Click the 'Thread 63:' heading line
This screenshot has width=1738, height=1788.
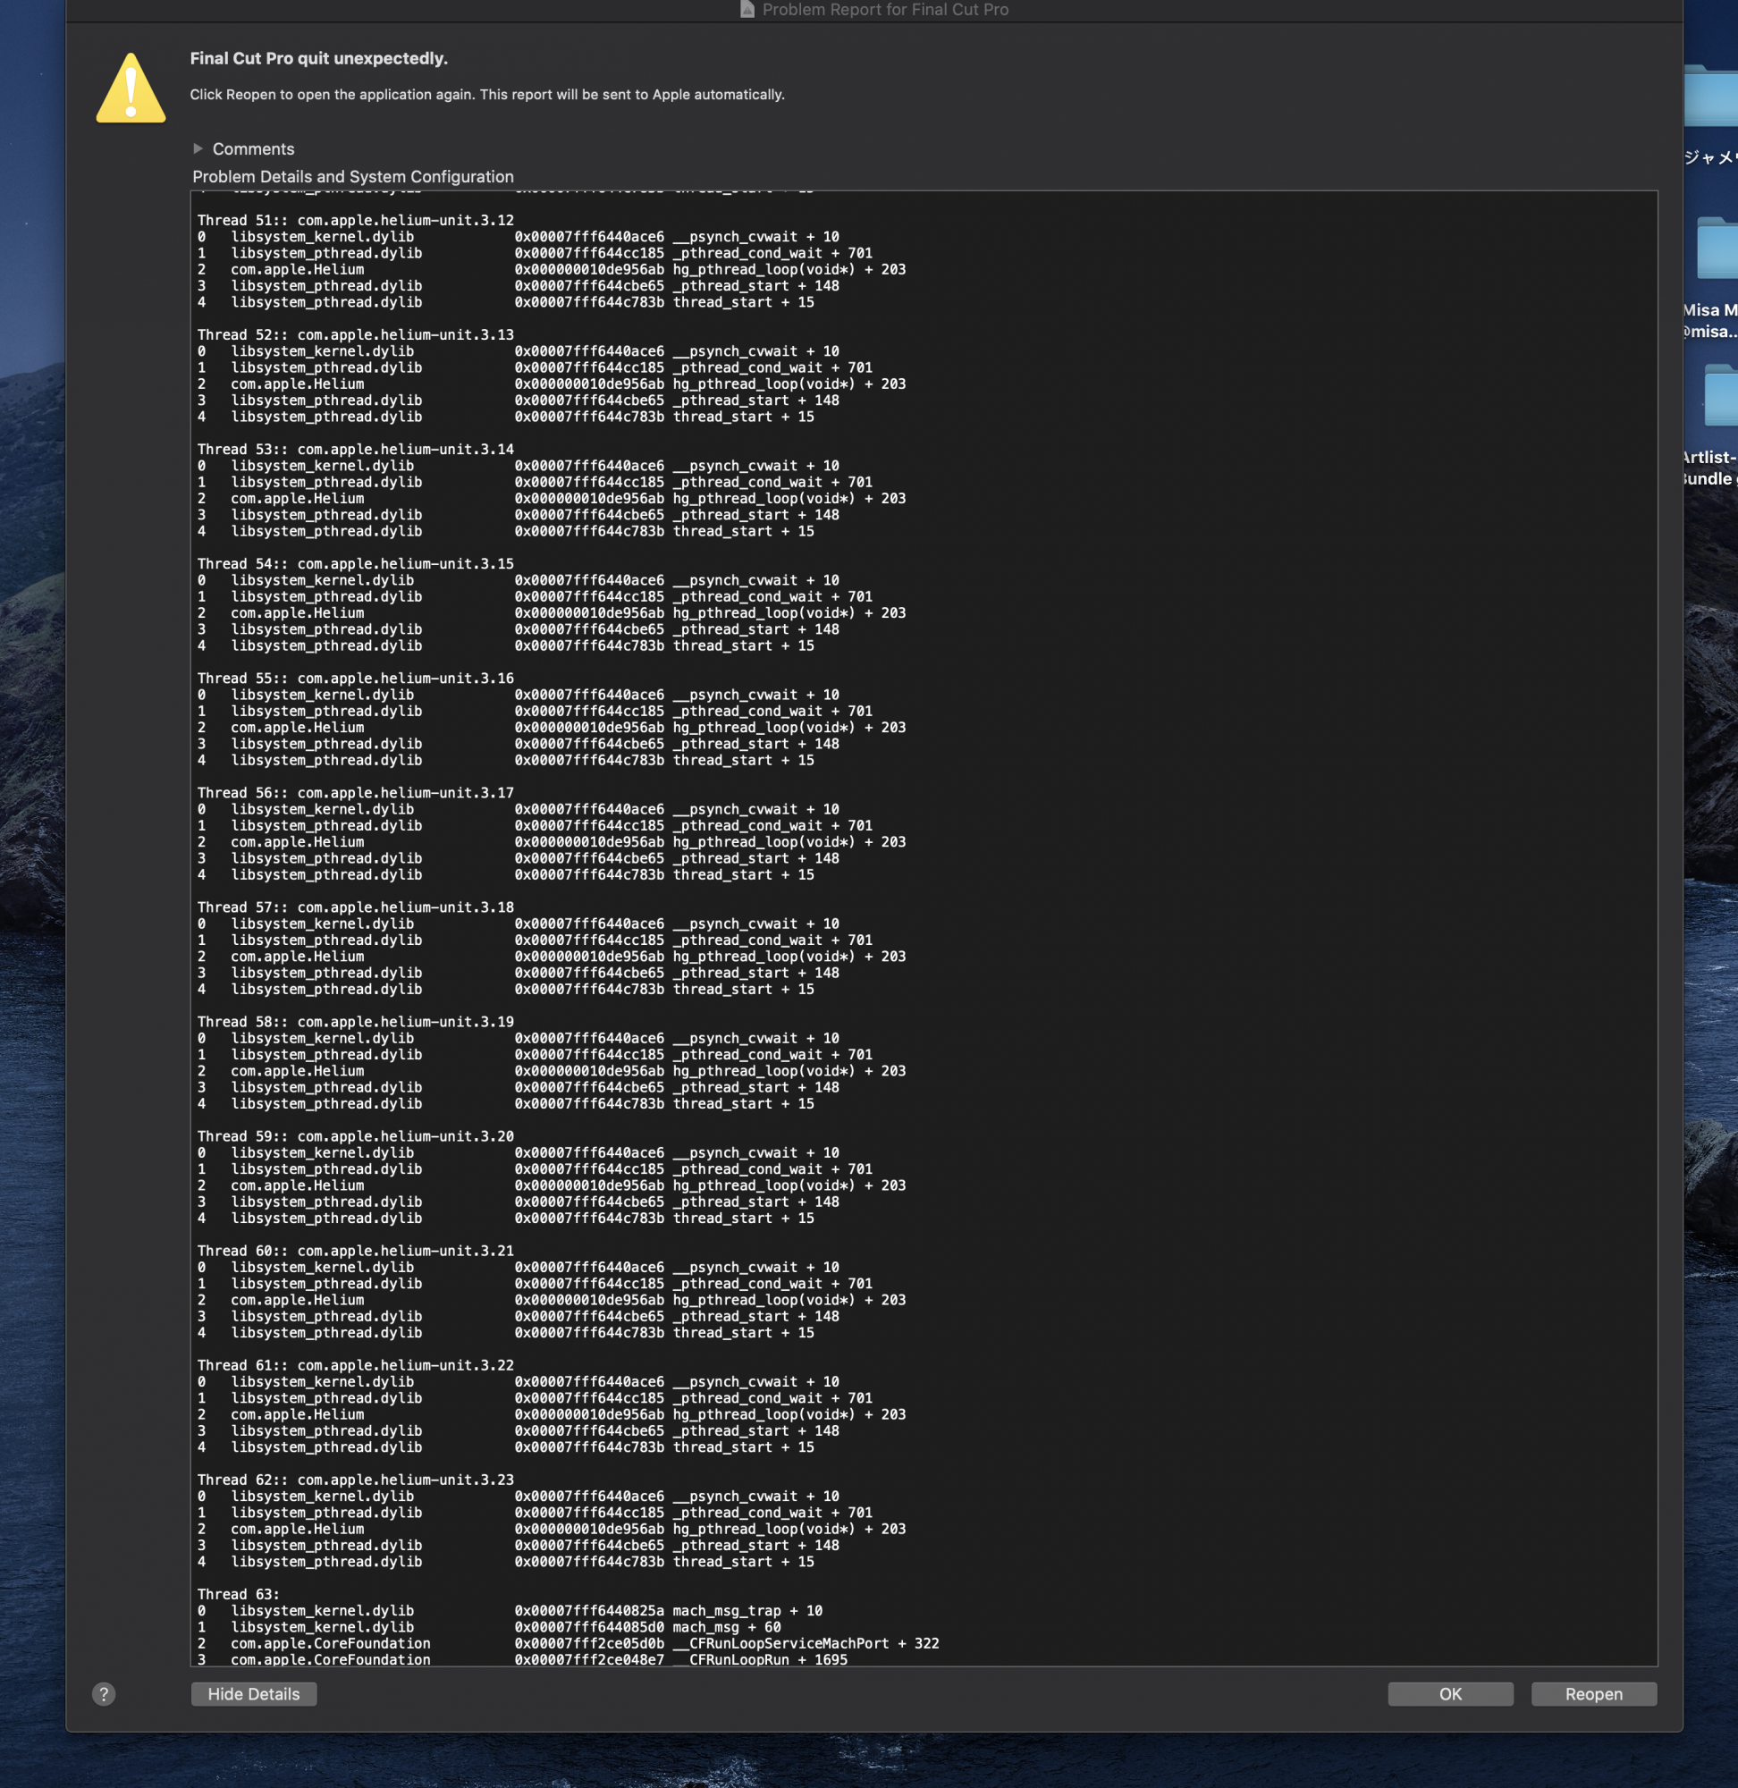[238, 1595]
